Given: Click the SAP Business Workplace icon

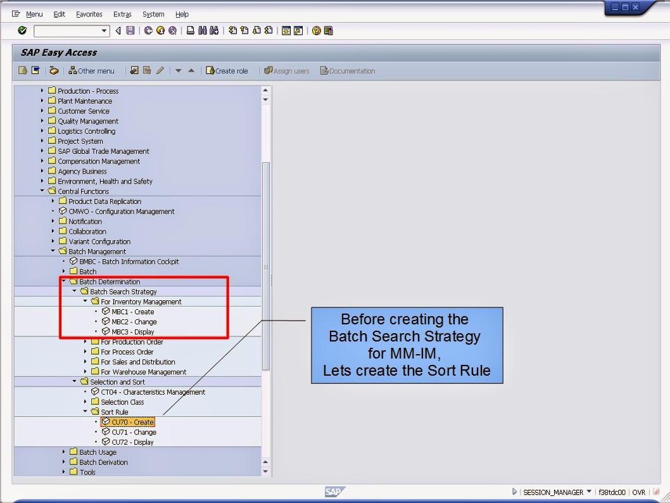Looking at the screenshot, I should (x=54, y=70).
